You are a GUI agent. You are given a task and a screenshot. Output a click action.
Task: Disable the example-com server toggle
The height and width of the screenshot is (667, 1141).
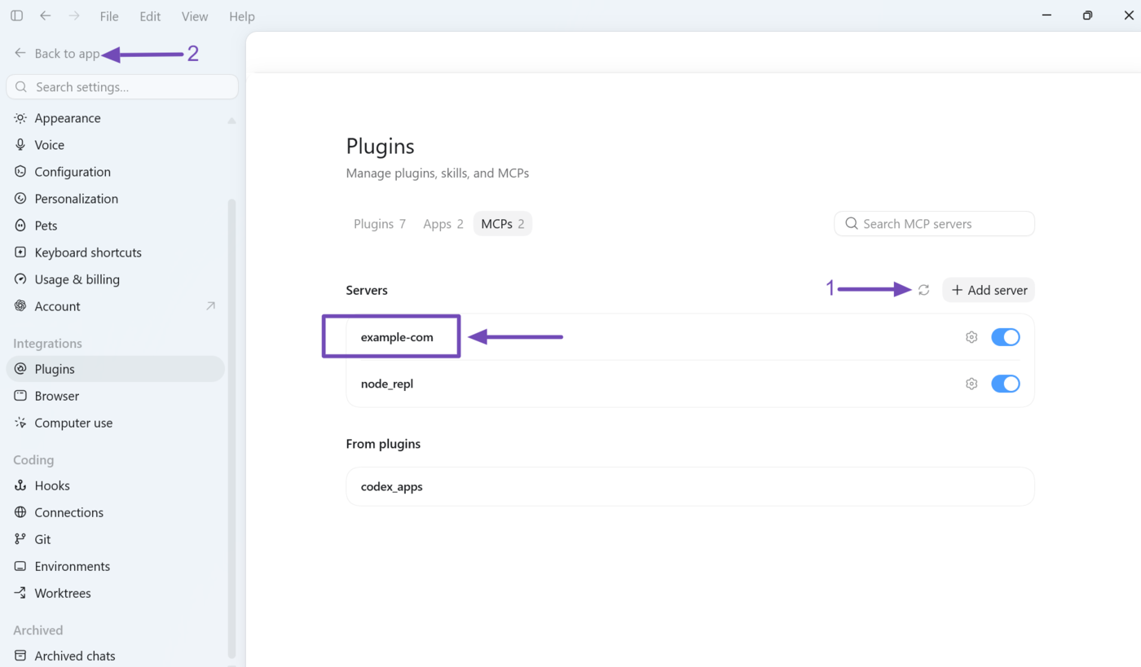[x=1005, y=337]
